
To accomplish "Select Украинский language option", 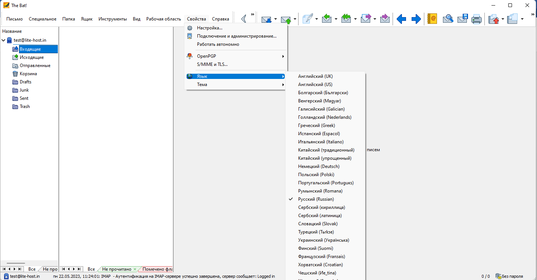I will pyautogui.click(x=325, y=240).
